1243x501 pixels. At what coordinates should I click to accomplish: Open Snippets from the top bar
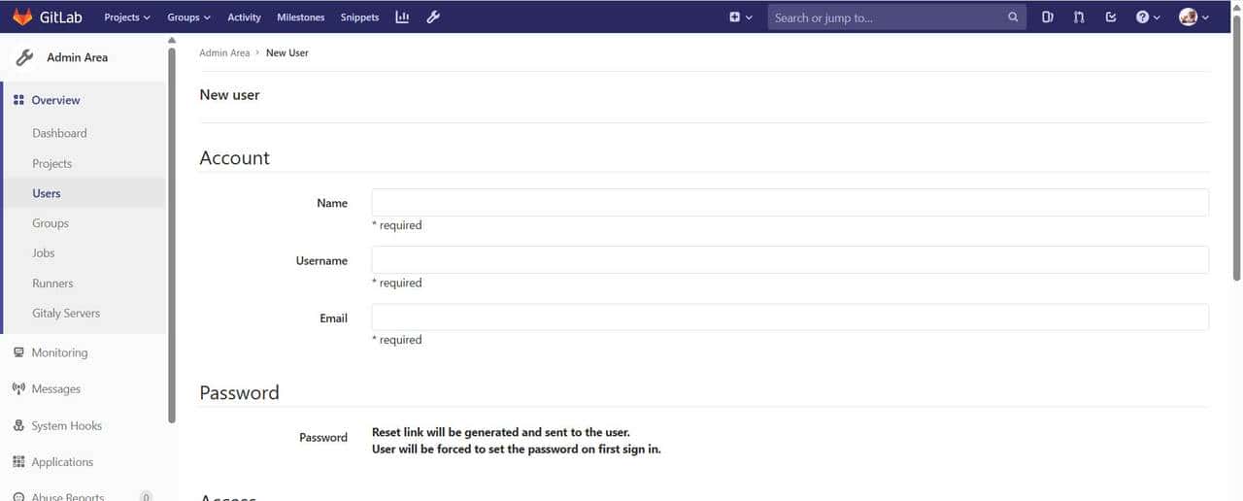(x=359, y=17)
